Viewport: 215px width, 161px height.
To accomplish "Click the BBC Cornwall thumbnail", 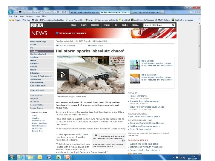I will [x=135, y=78].
